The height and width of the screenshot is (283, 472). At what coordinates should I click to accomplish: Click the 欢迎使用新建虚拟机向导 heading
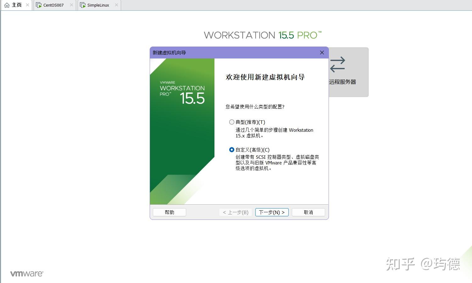[265, 77]
